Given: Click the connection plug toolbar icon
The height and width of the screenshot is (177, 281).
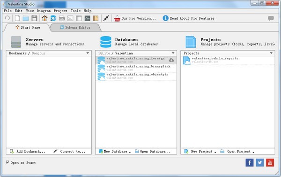Looking at the screenshot, I should point(106,18).
